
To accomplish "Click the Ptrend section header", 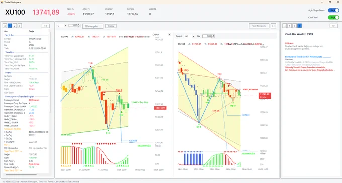I will [8, 72].
